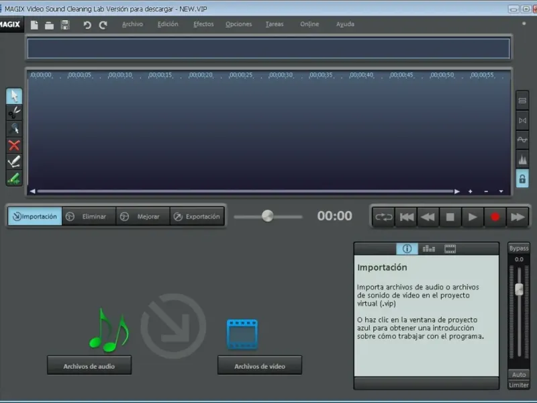The height and width of the screenshot is (403, 537).
Task: Click the timeline horizontal scrollbar
Action: click(x=245, y=191)
